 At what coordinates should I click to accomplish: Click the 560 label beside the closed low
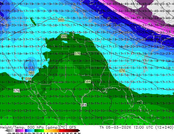click(31, 73)
